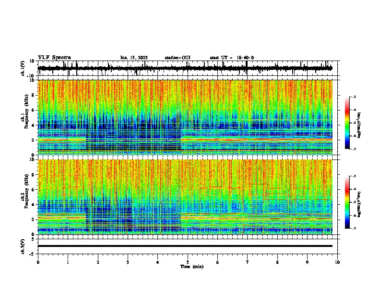Click the "-5" tick on the ch.3(V) axis
This screenshot has width=380, height=294.
point(32,254)
